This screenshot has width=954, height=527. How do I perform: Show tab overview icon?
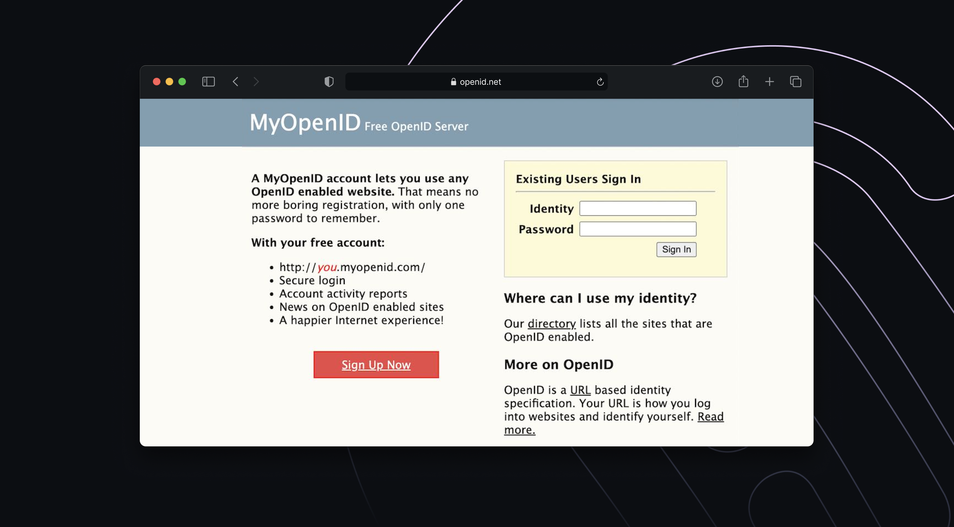[x=795, y=82]
